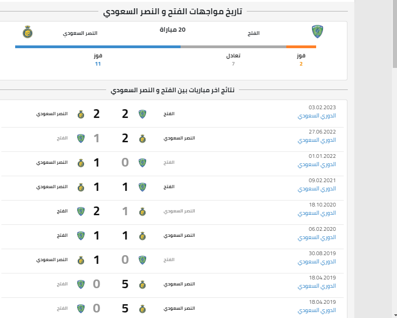Click blue Al-Nassr wins bar segment
Viewport: 397px width, 318px height.
tap(98, 47)
